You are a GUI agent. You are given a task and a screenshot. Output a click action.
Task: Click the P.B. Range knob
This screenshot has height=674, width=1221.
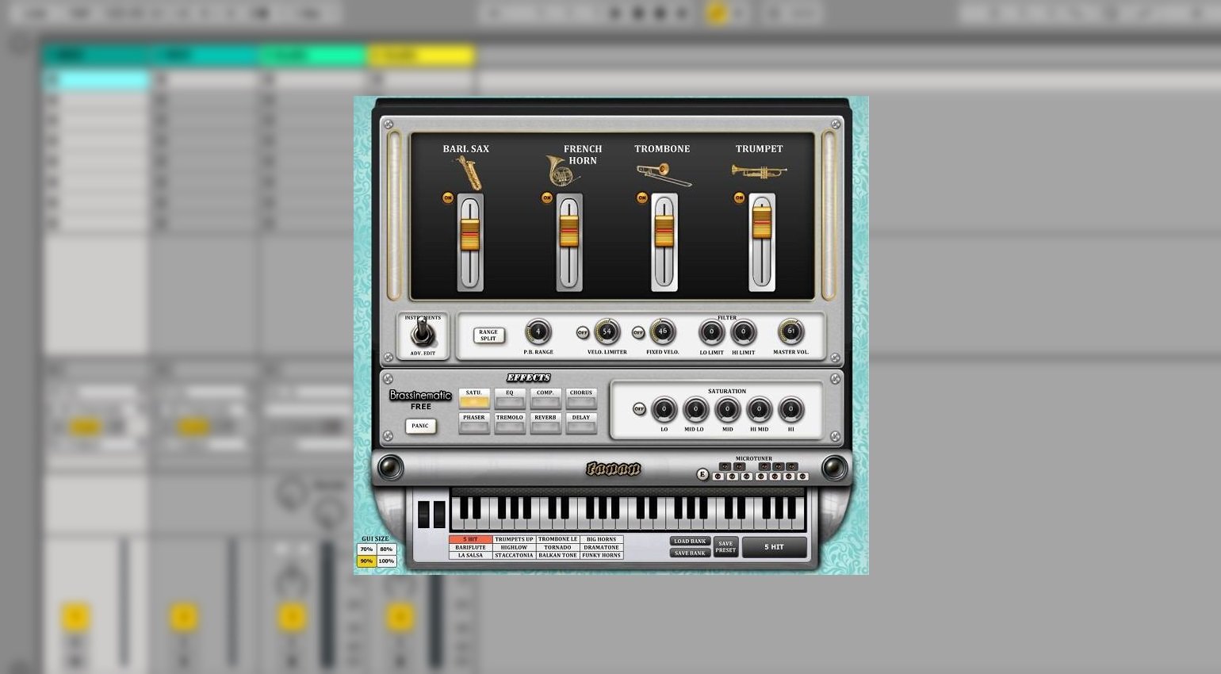click(538, 331)
